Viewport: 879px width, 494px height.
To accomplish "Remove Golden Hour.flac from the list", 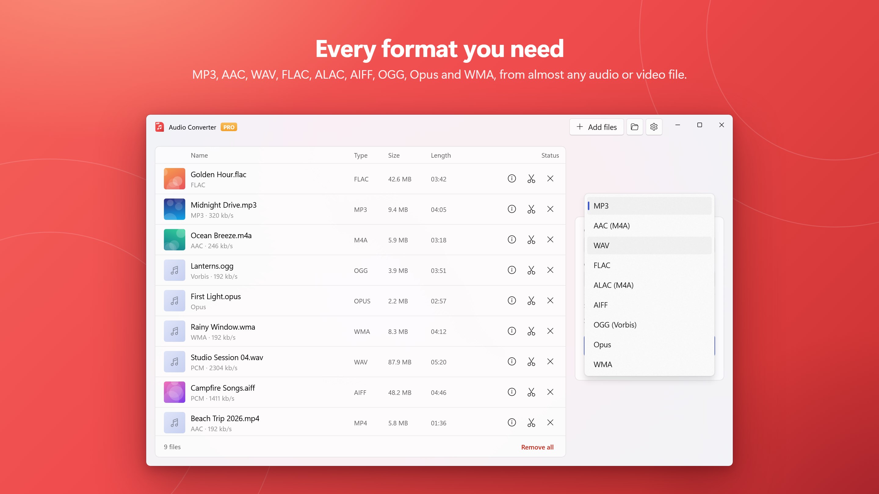I will 550,179.
